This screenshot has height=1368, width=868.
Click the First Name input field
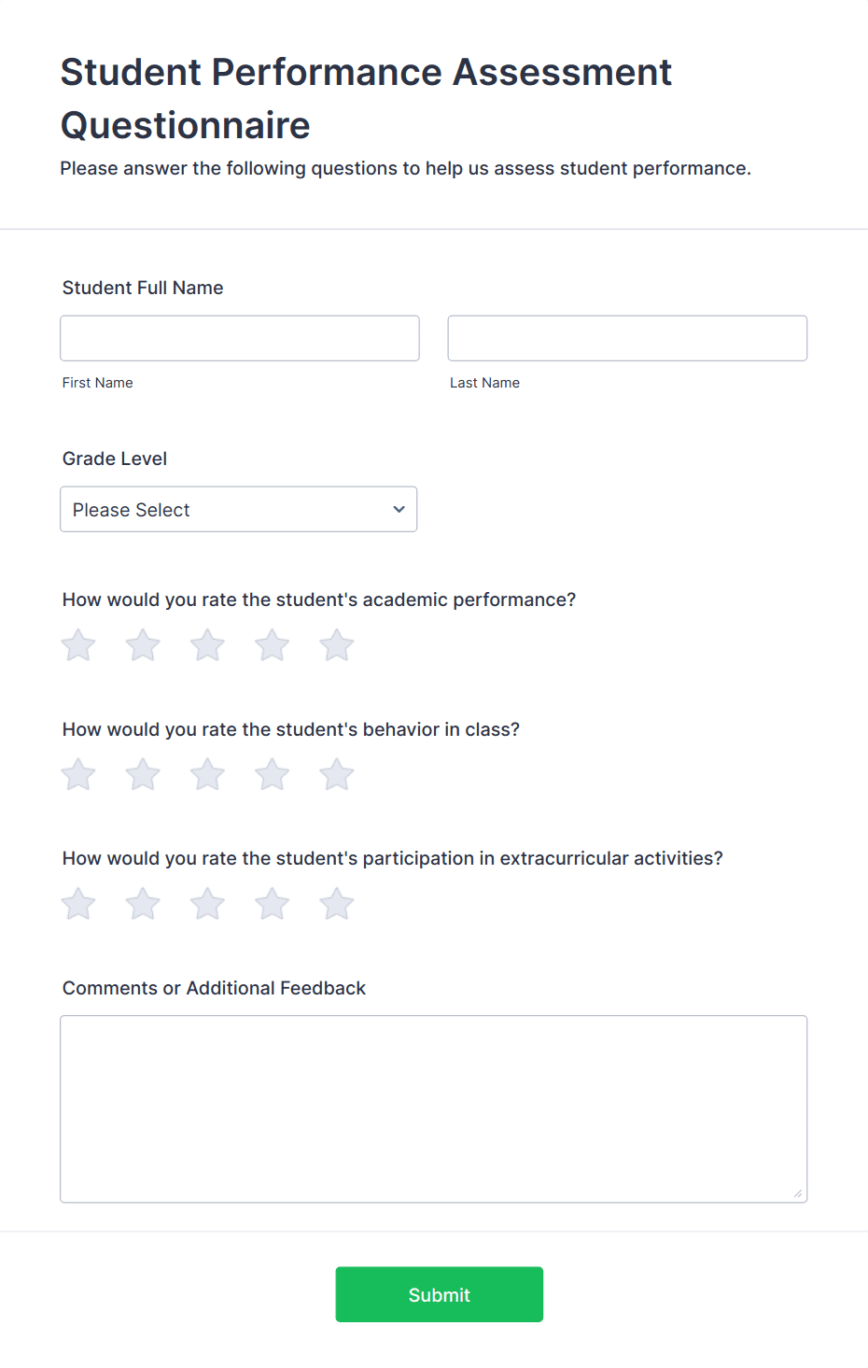(240, 338)
